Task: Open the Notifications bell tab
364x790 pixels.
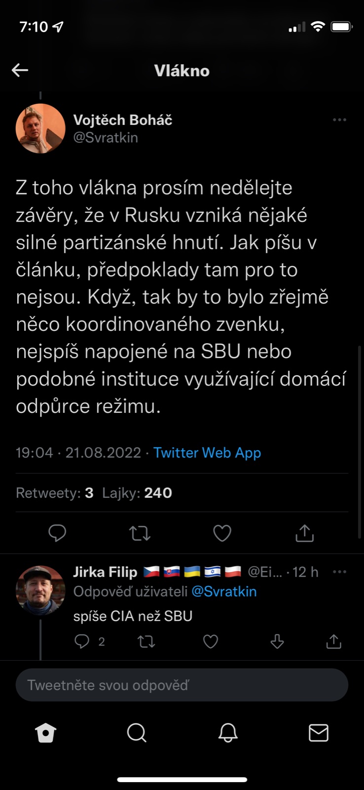Action: (228, 733)
